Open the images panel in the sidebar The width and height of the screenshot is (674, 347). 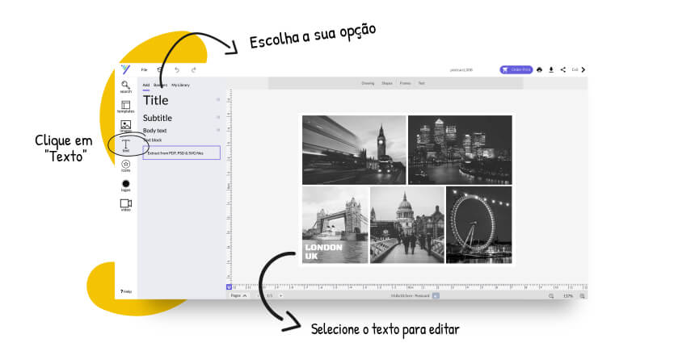(125, 126)
